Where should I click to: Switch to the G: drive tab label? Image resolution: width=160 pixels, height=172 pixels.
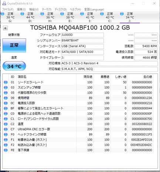pyautogui.click(x=10, y=21)
